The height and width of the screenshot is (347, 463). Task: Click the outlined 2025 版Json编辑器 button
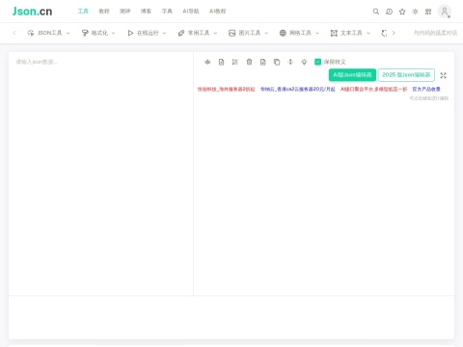tap(406, 75)
